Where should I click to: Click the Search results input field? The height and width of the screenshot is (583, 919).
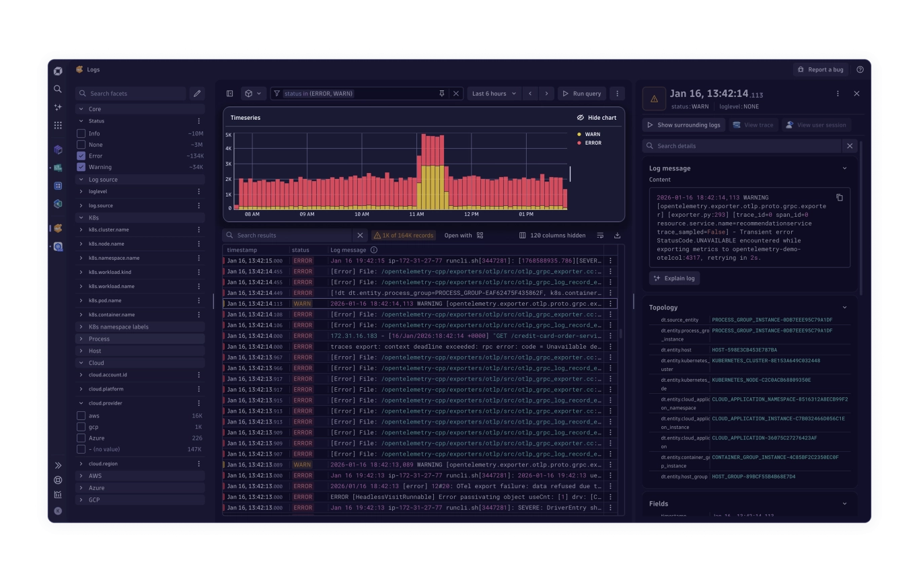pyautogui.click(x=291, y=236)
